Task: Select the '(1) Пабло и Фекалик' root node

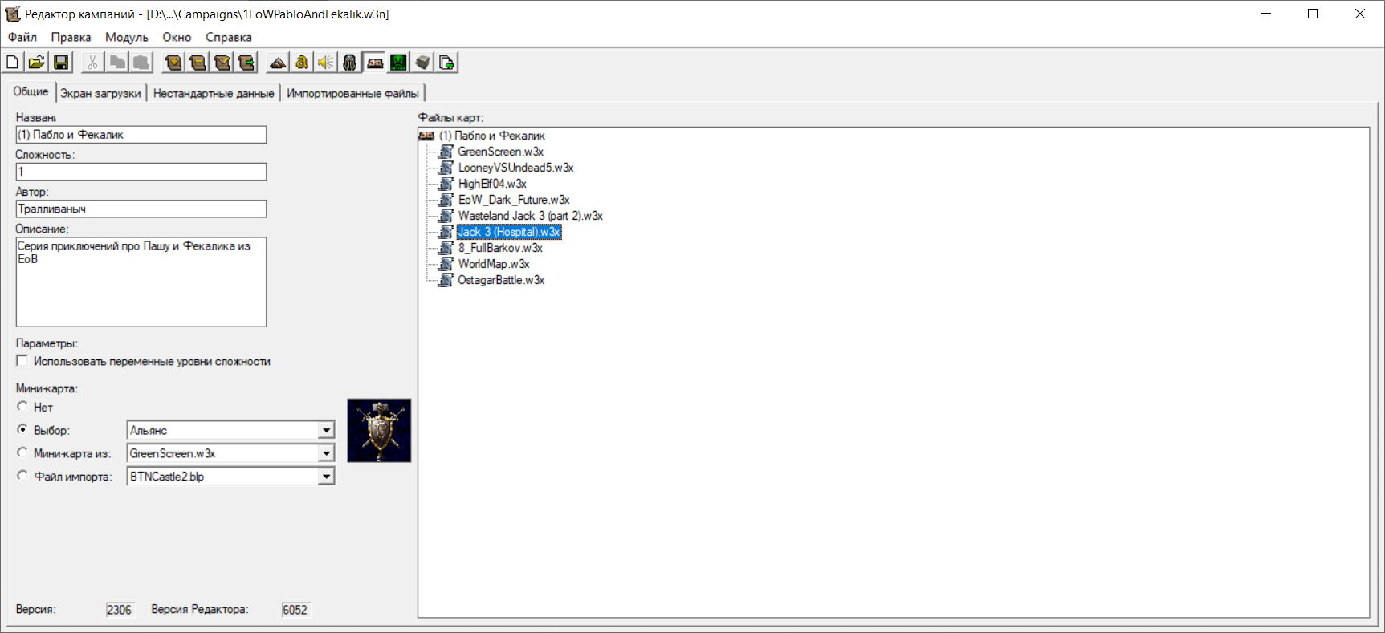Action: [x=492, y=136]
